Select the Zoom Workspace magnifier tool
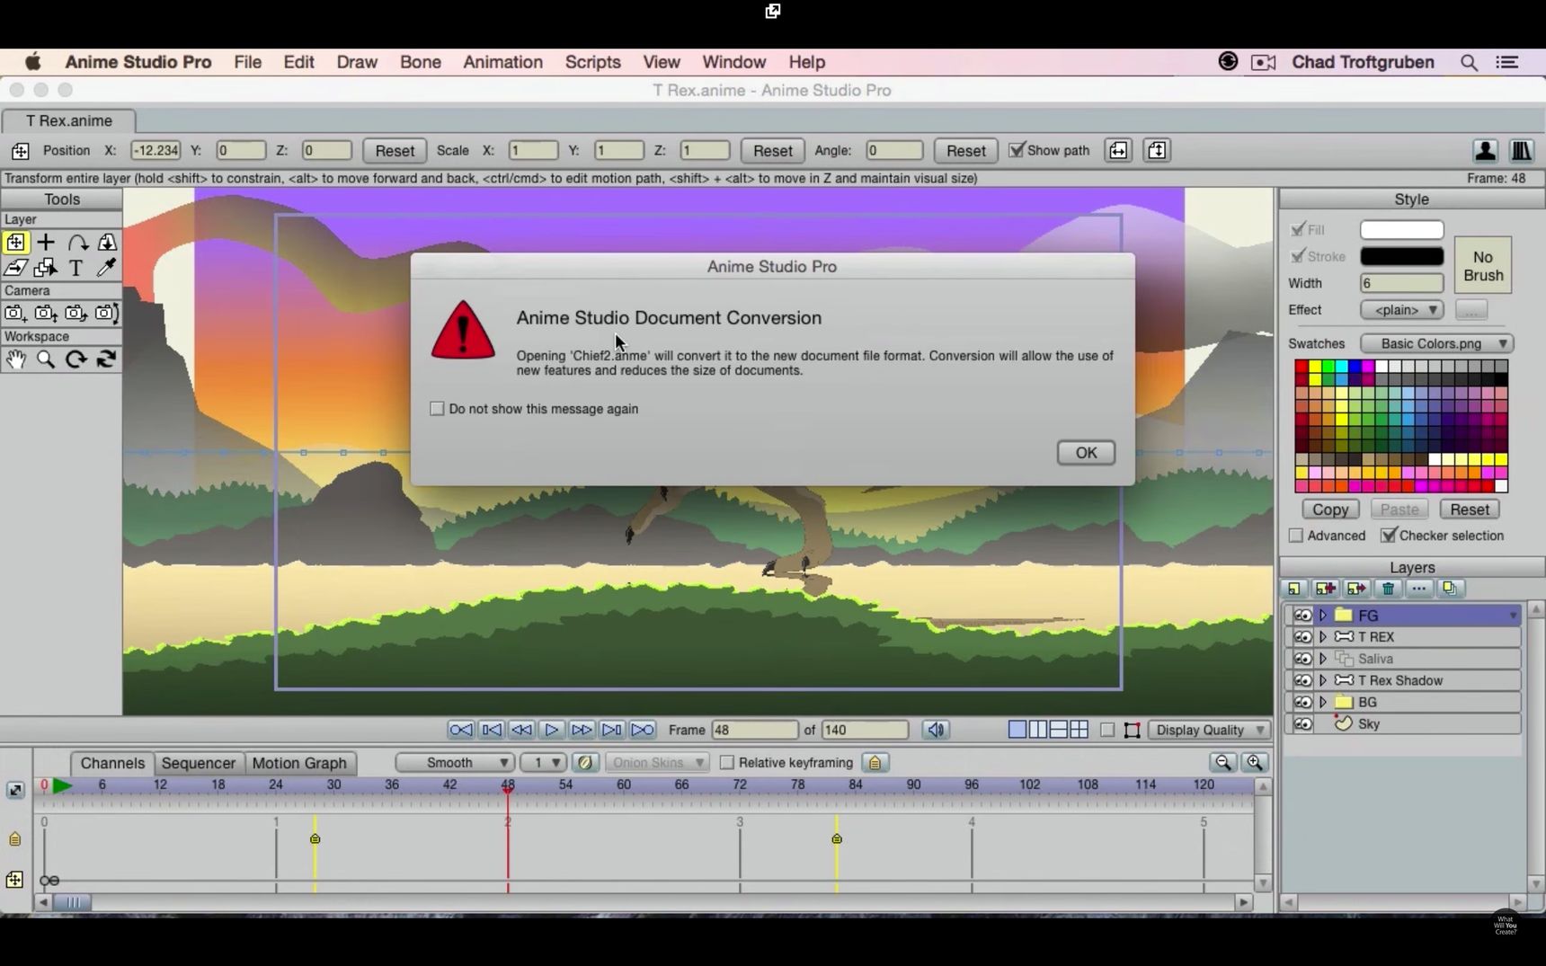The image size is (1546, 966). click(x=46, y=359)
